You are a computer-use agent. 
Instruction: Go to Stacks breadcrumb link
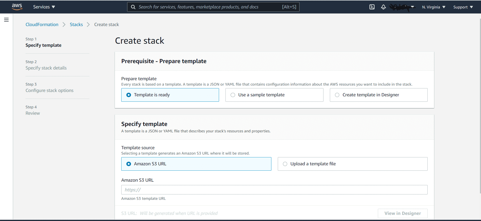tap(76, 25)
